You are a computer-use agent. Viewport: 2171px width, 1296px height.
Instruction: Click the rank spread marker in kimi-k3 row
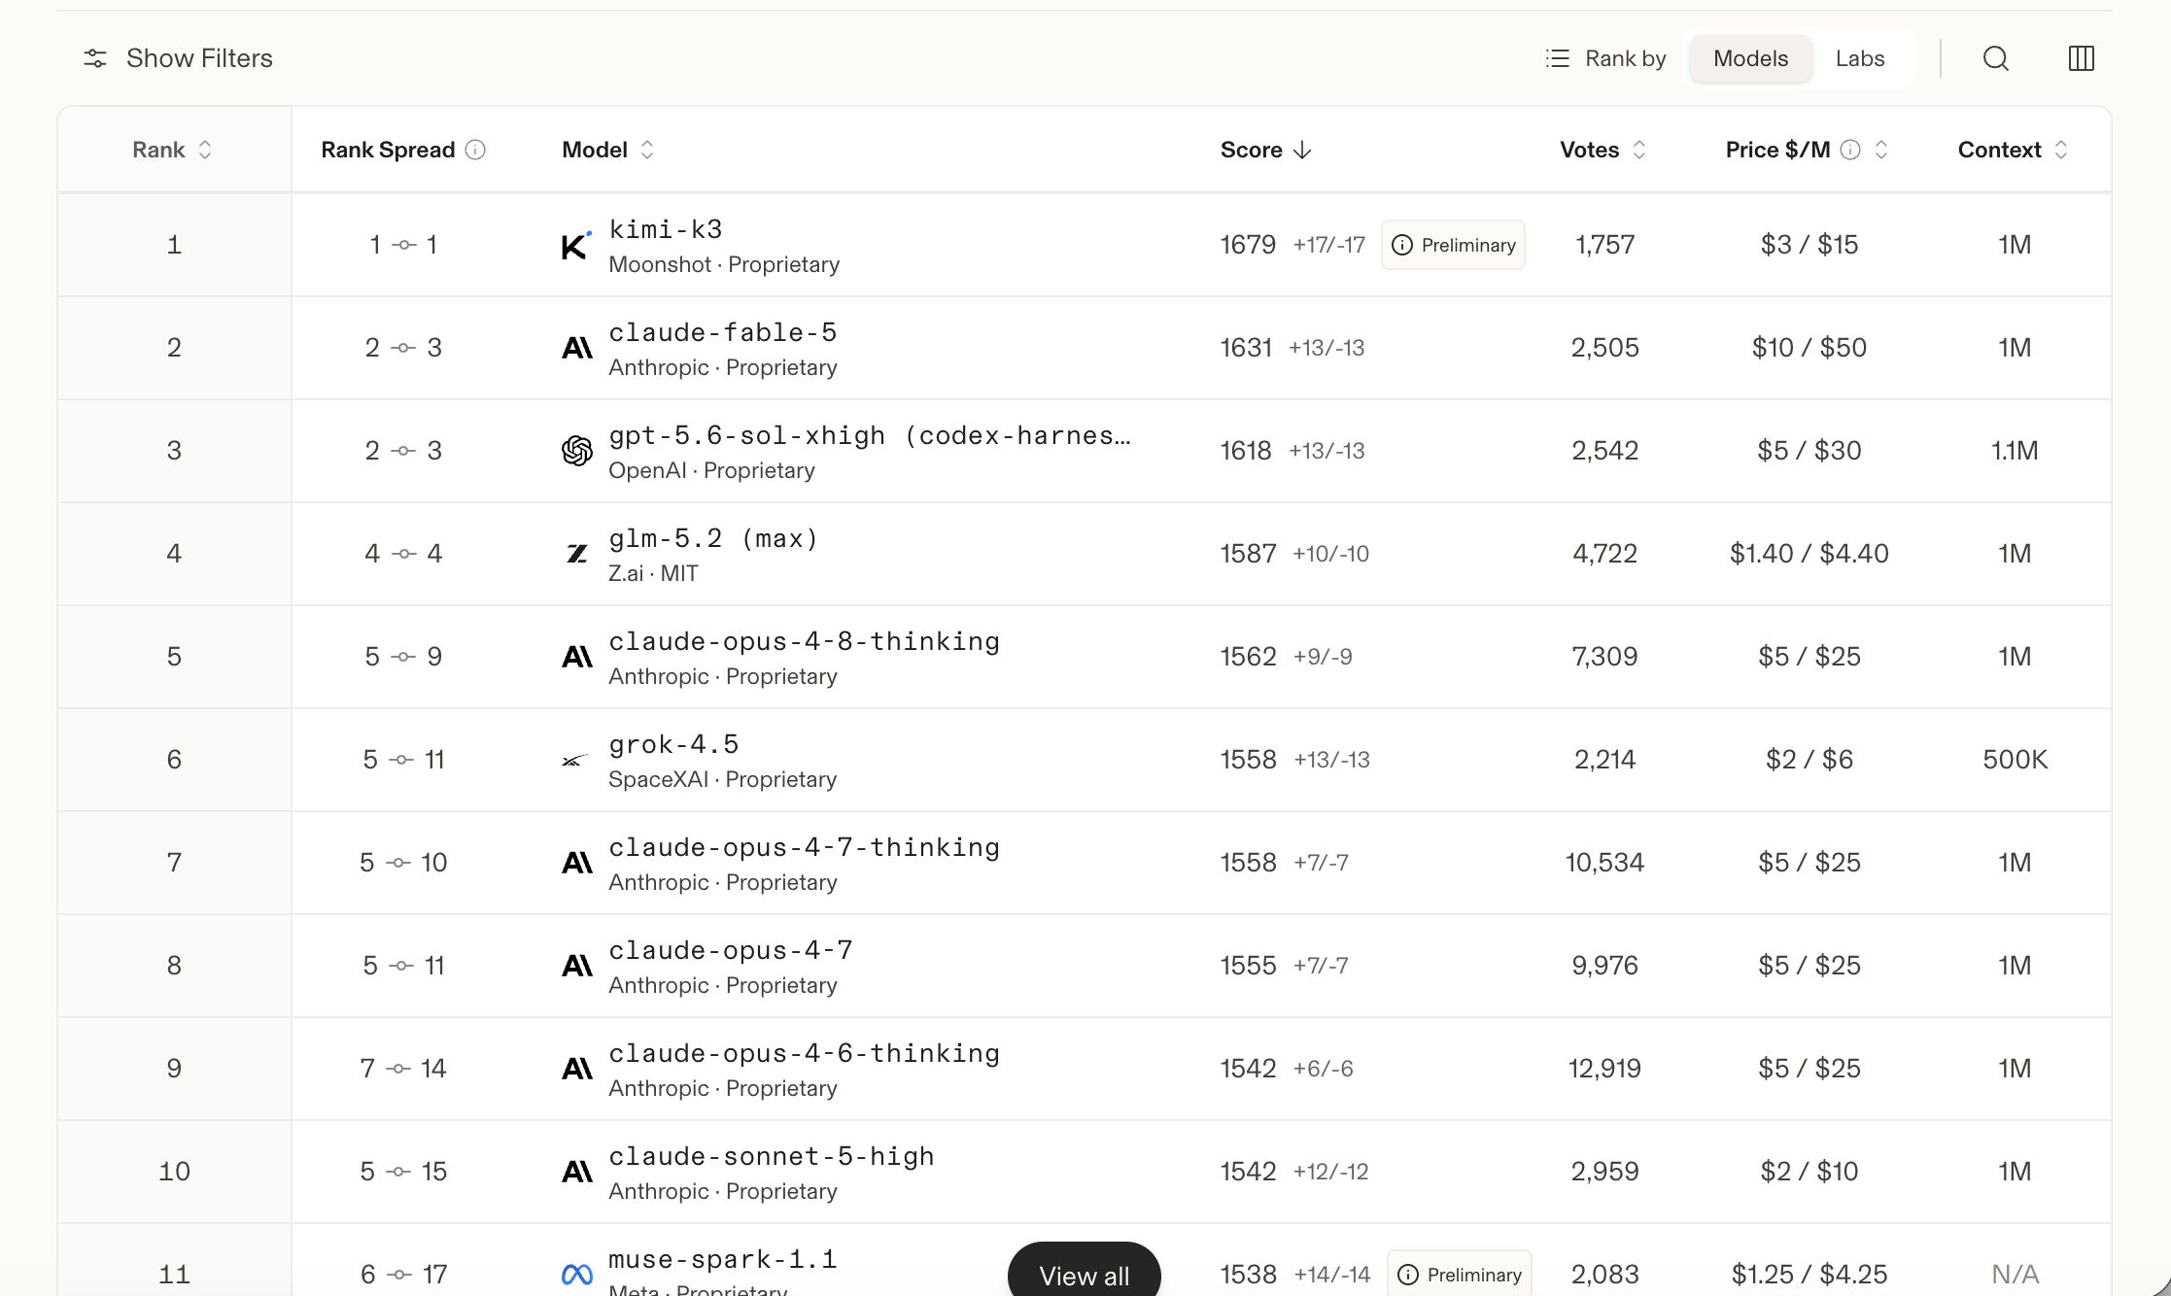(x=403, y=245)
